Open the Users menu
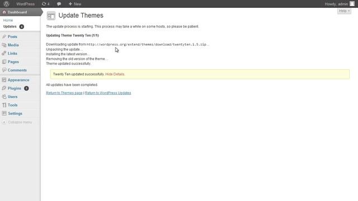This screenshot has height=201, width=358. 12,97
